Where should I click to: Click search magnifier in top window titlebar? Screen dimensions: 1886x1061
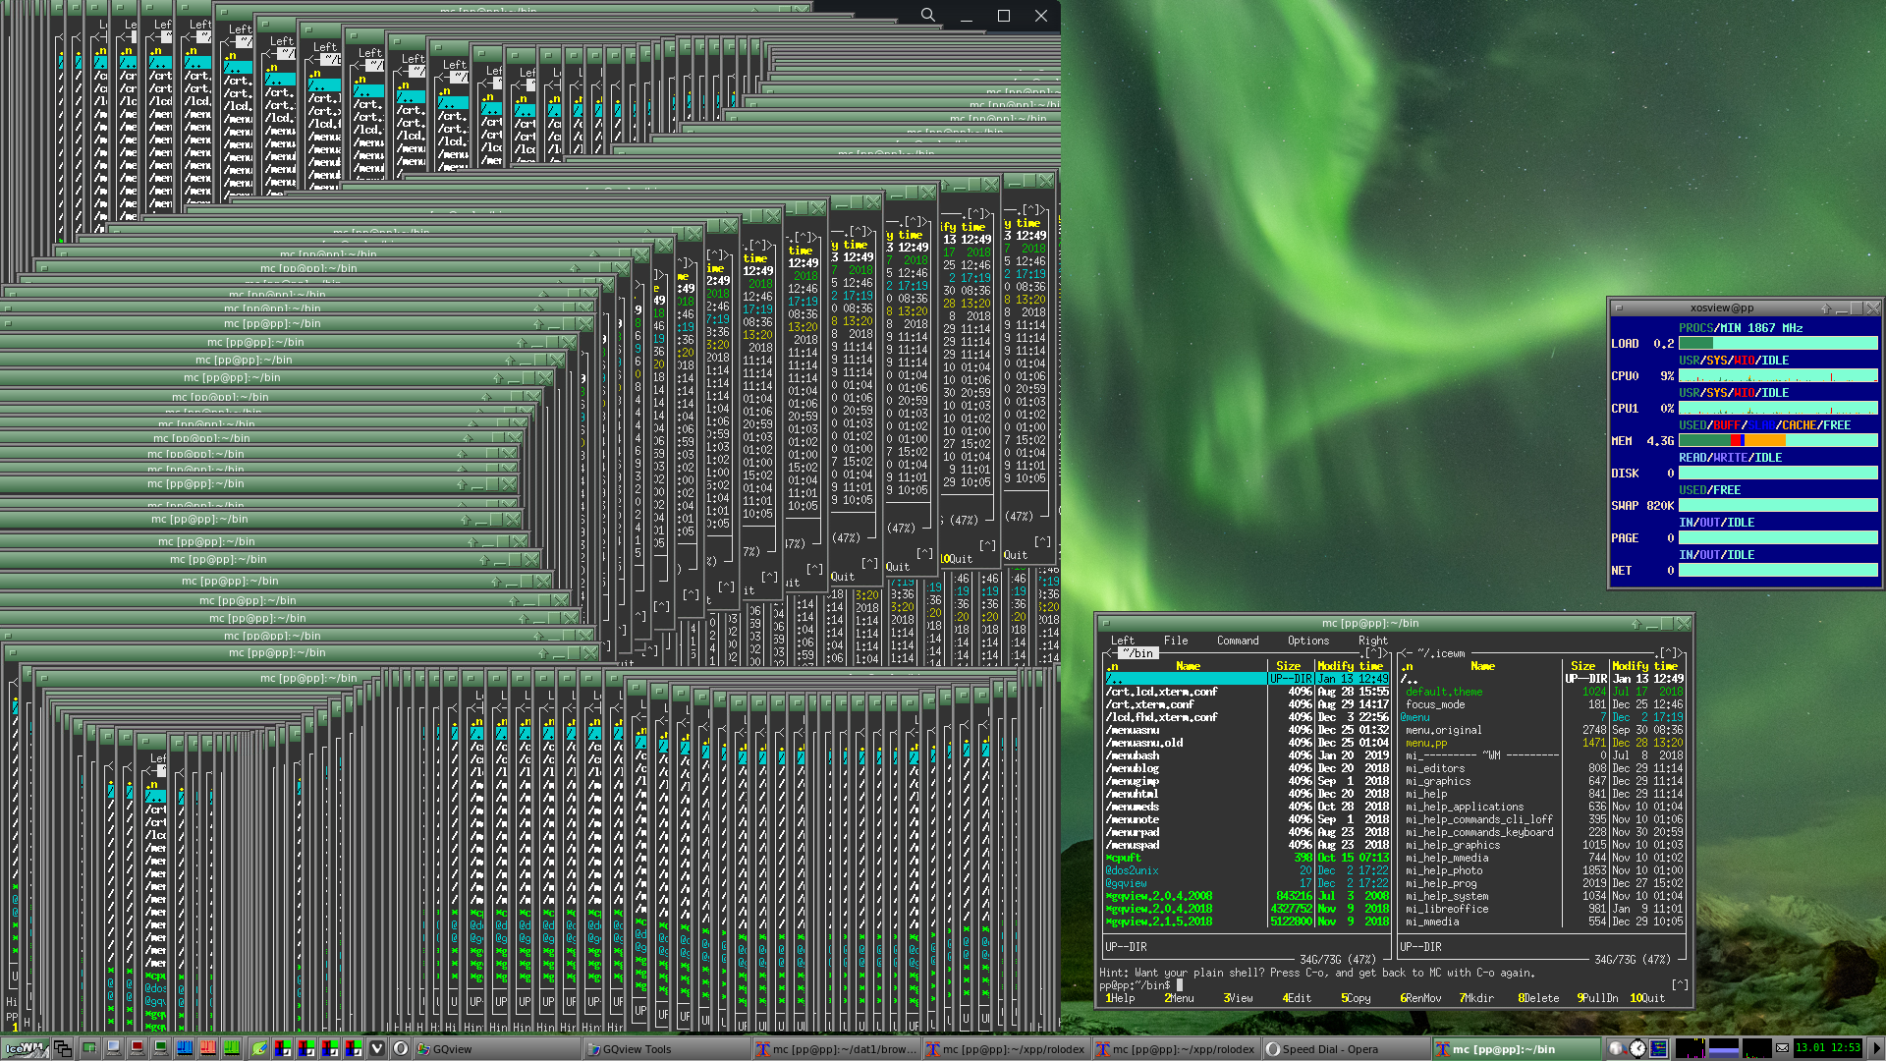927,15
